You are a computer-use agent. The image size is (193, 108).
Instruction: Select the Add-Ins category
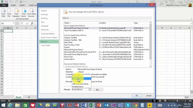click(49, 42)
